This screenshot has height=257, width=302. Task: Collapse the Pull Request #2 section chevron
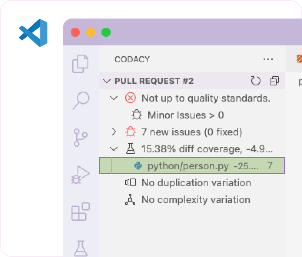[x=106, y=81]
